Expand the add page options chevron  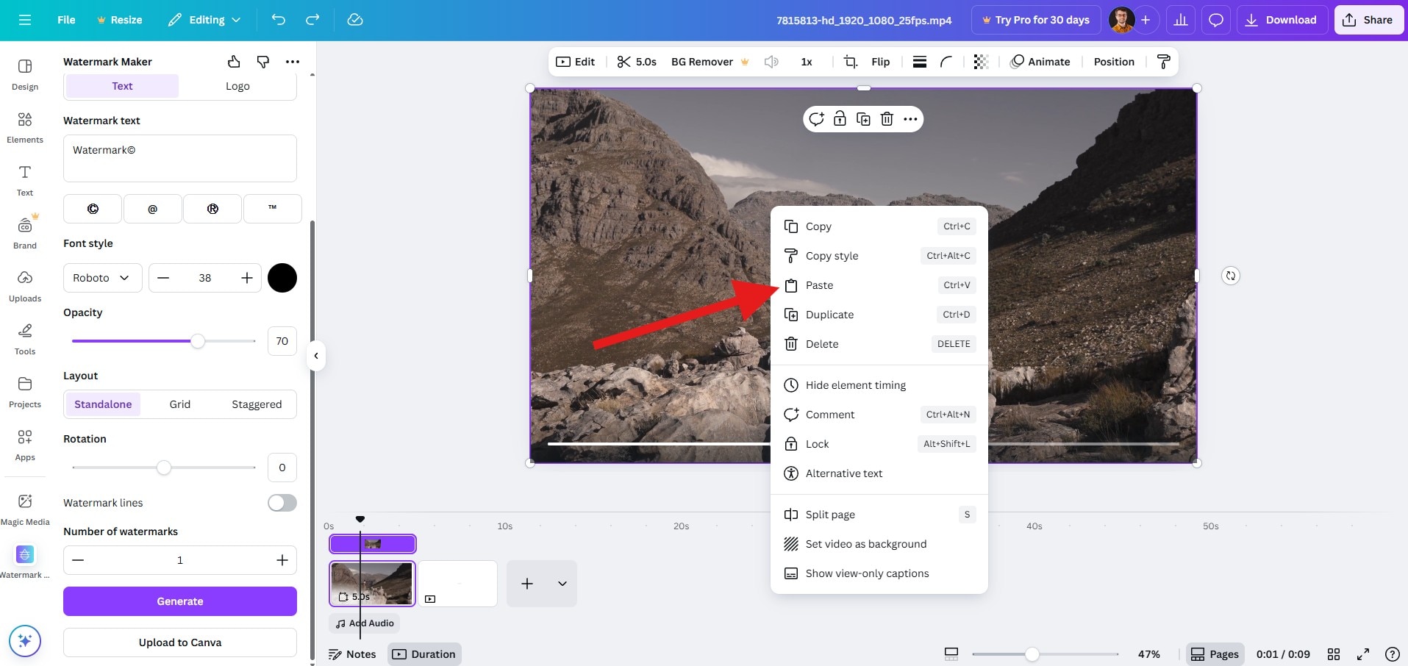[562, 584]
